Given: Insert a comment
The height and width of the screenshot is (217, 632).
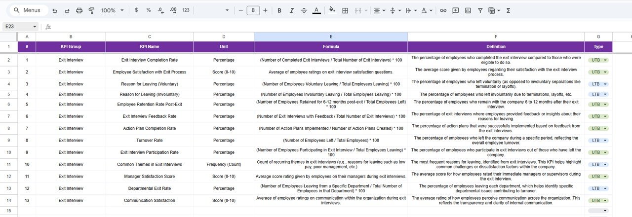Looking at the screenshot, I should pyautogui.click(x=455, y=10).
